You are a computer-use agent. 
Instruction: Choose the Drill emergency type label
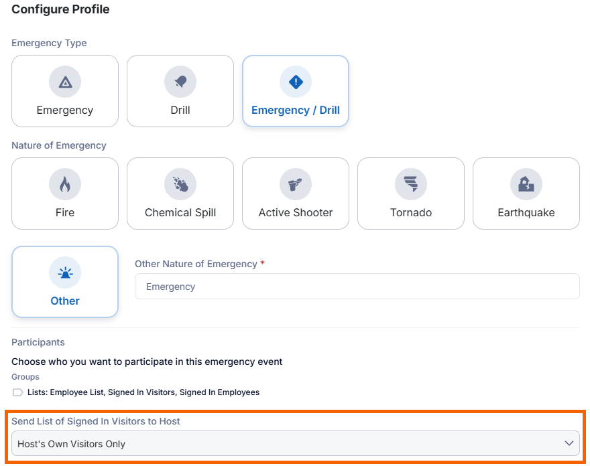(180, 110)
